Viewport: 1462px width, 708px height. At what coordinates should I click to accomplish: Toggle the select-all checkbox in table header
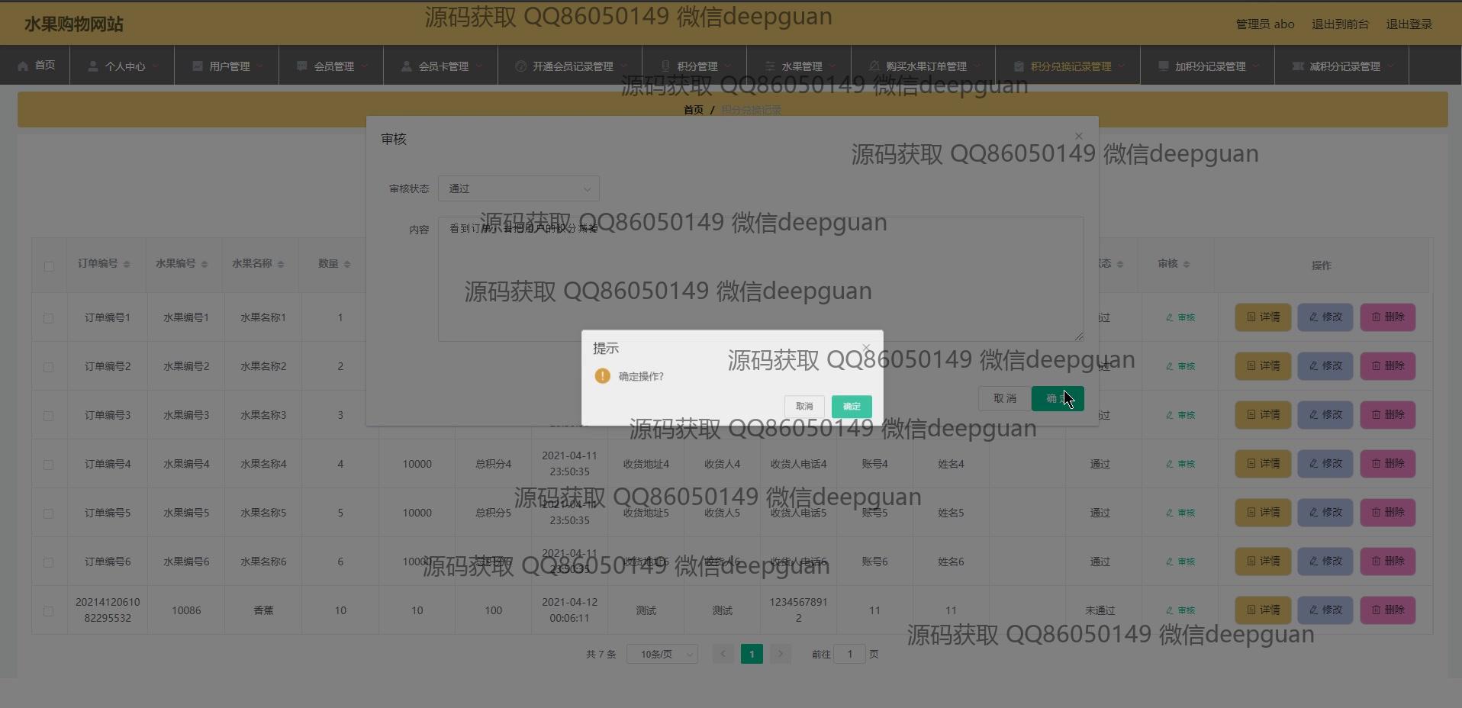click(x=49, y=266)
